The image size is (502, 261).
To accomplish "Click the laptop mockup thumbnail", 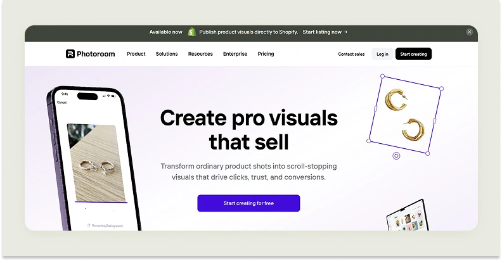I will 407,216.
